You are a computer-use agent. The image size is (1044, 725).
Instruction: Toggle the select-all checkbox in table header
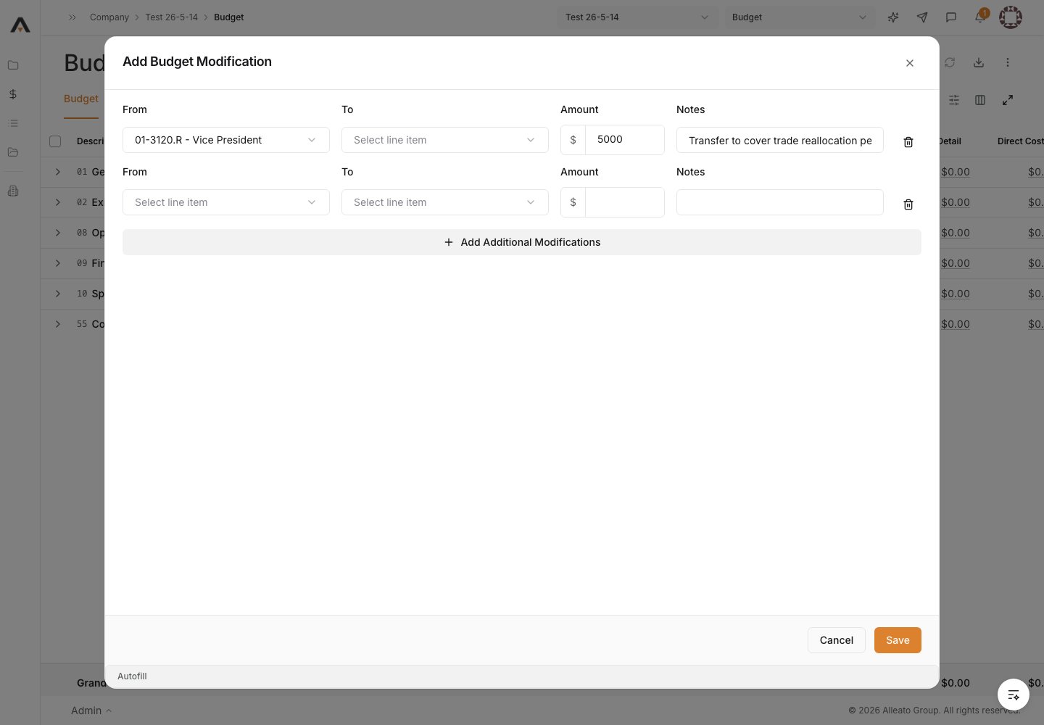pyautogui.click(x=55, y=141)
